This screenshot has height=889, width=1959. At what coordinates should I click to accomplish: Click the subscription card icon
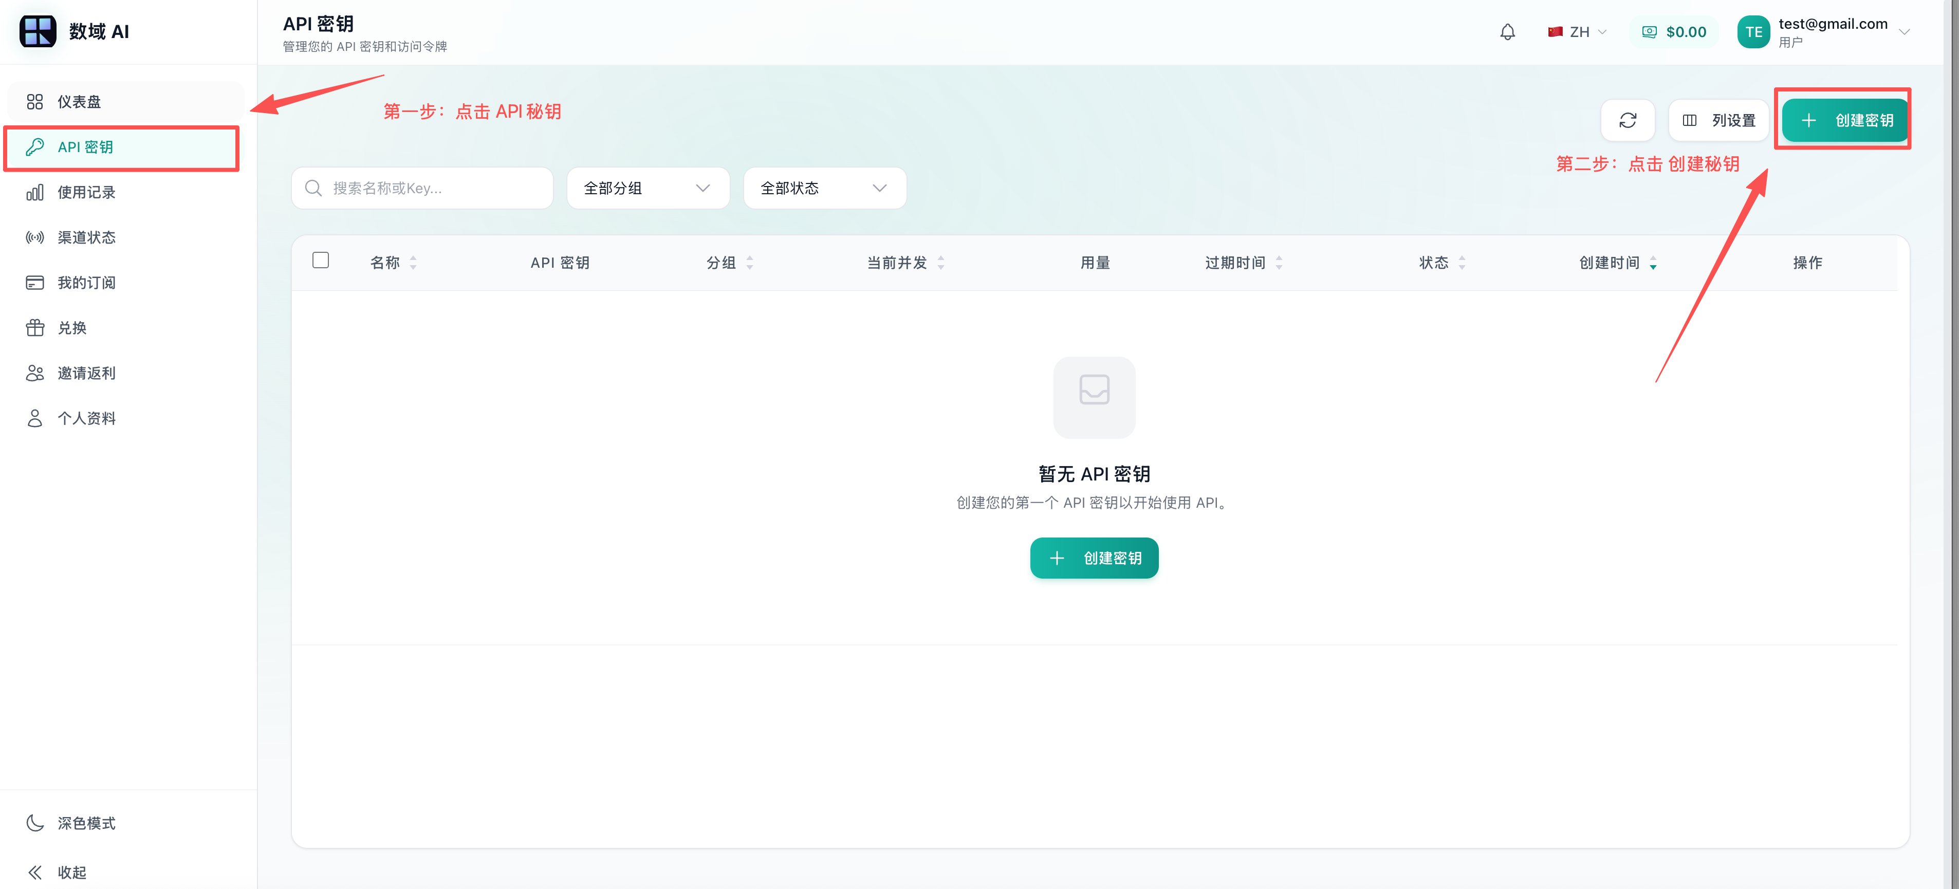(x=35, y=283)
